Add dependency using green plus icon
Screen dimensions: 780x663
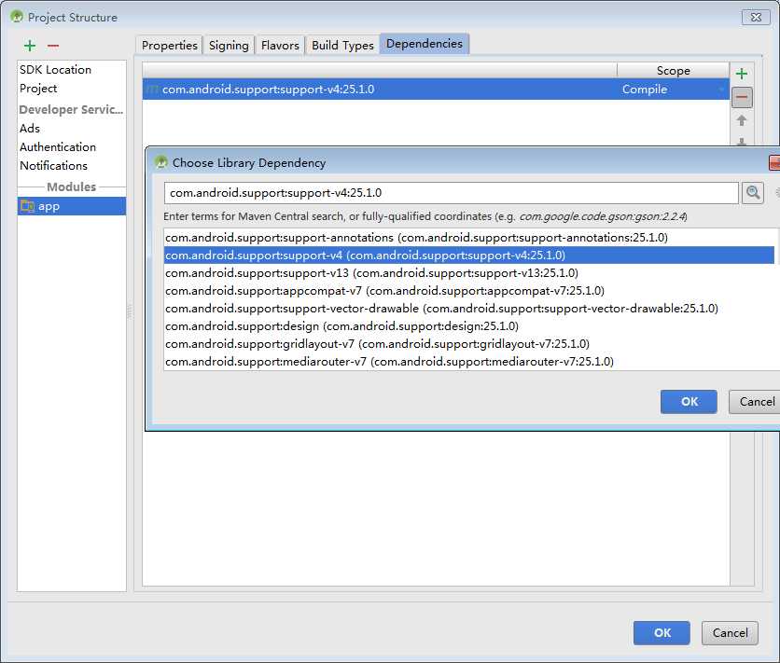point(742,74)
